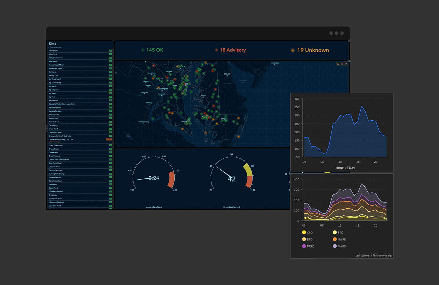Screen dimensions: 439x285
Task: Click the red status dot beside 18 Advisory
Action: (216, 50)
